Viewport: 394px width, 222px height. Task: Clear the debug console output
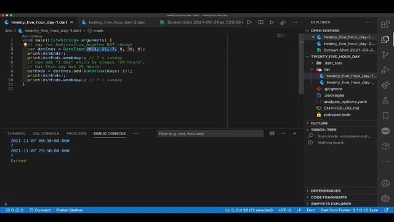coord(272,134)
